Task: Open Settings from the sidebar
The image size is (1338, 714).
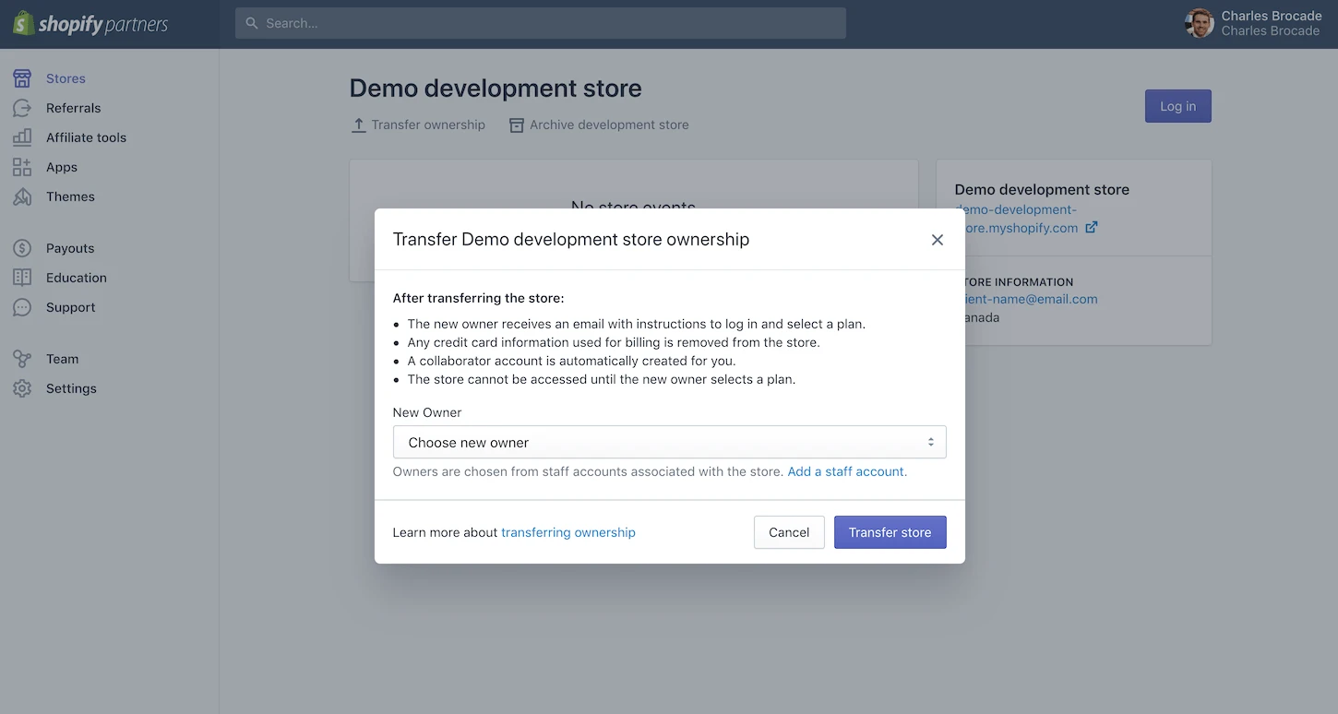Action: tap(71, 388)
